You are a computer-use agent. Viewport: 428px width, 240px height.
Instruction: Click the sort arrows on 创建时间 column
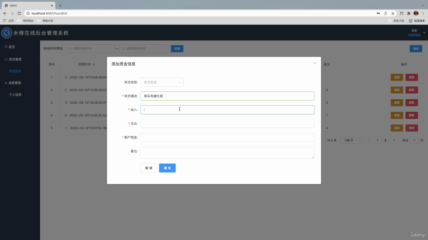pyautogui.click(x=94, y=65)
